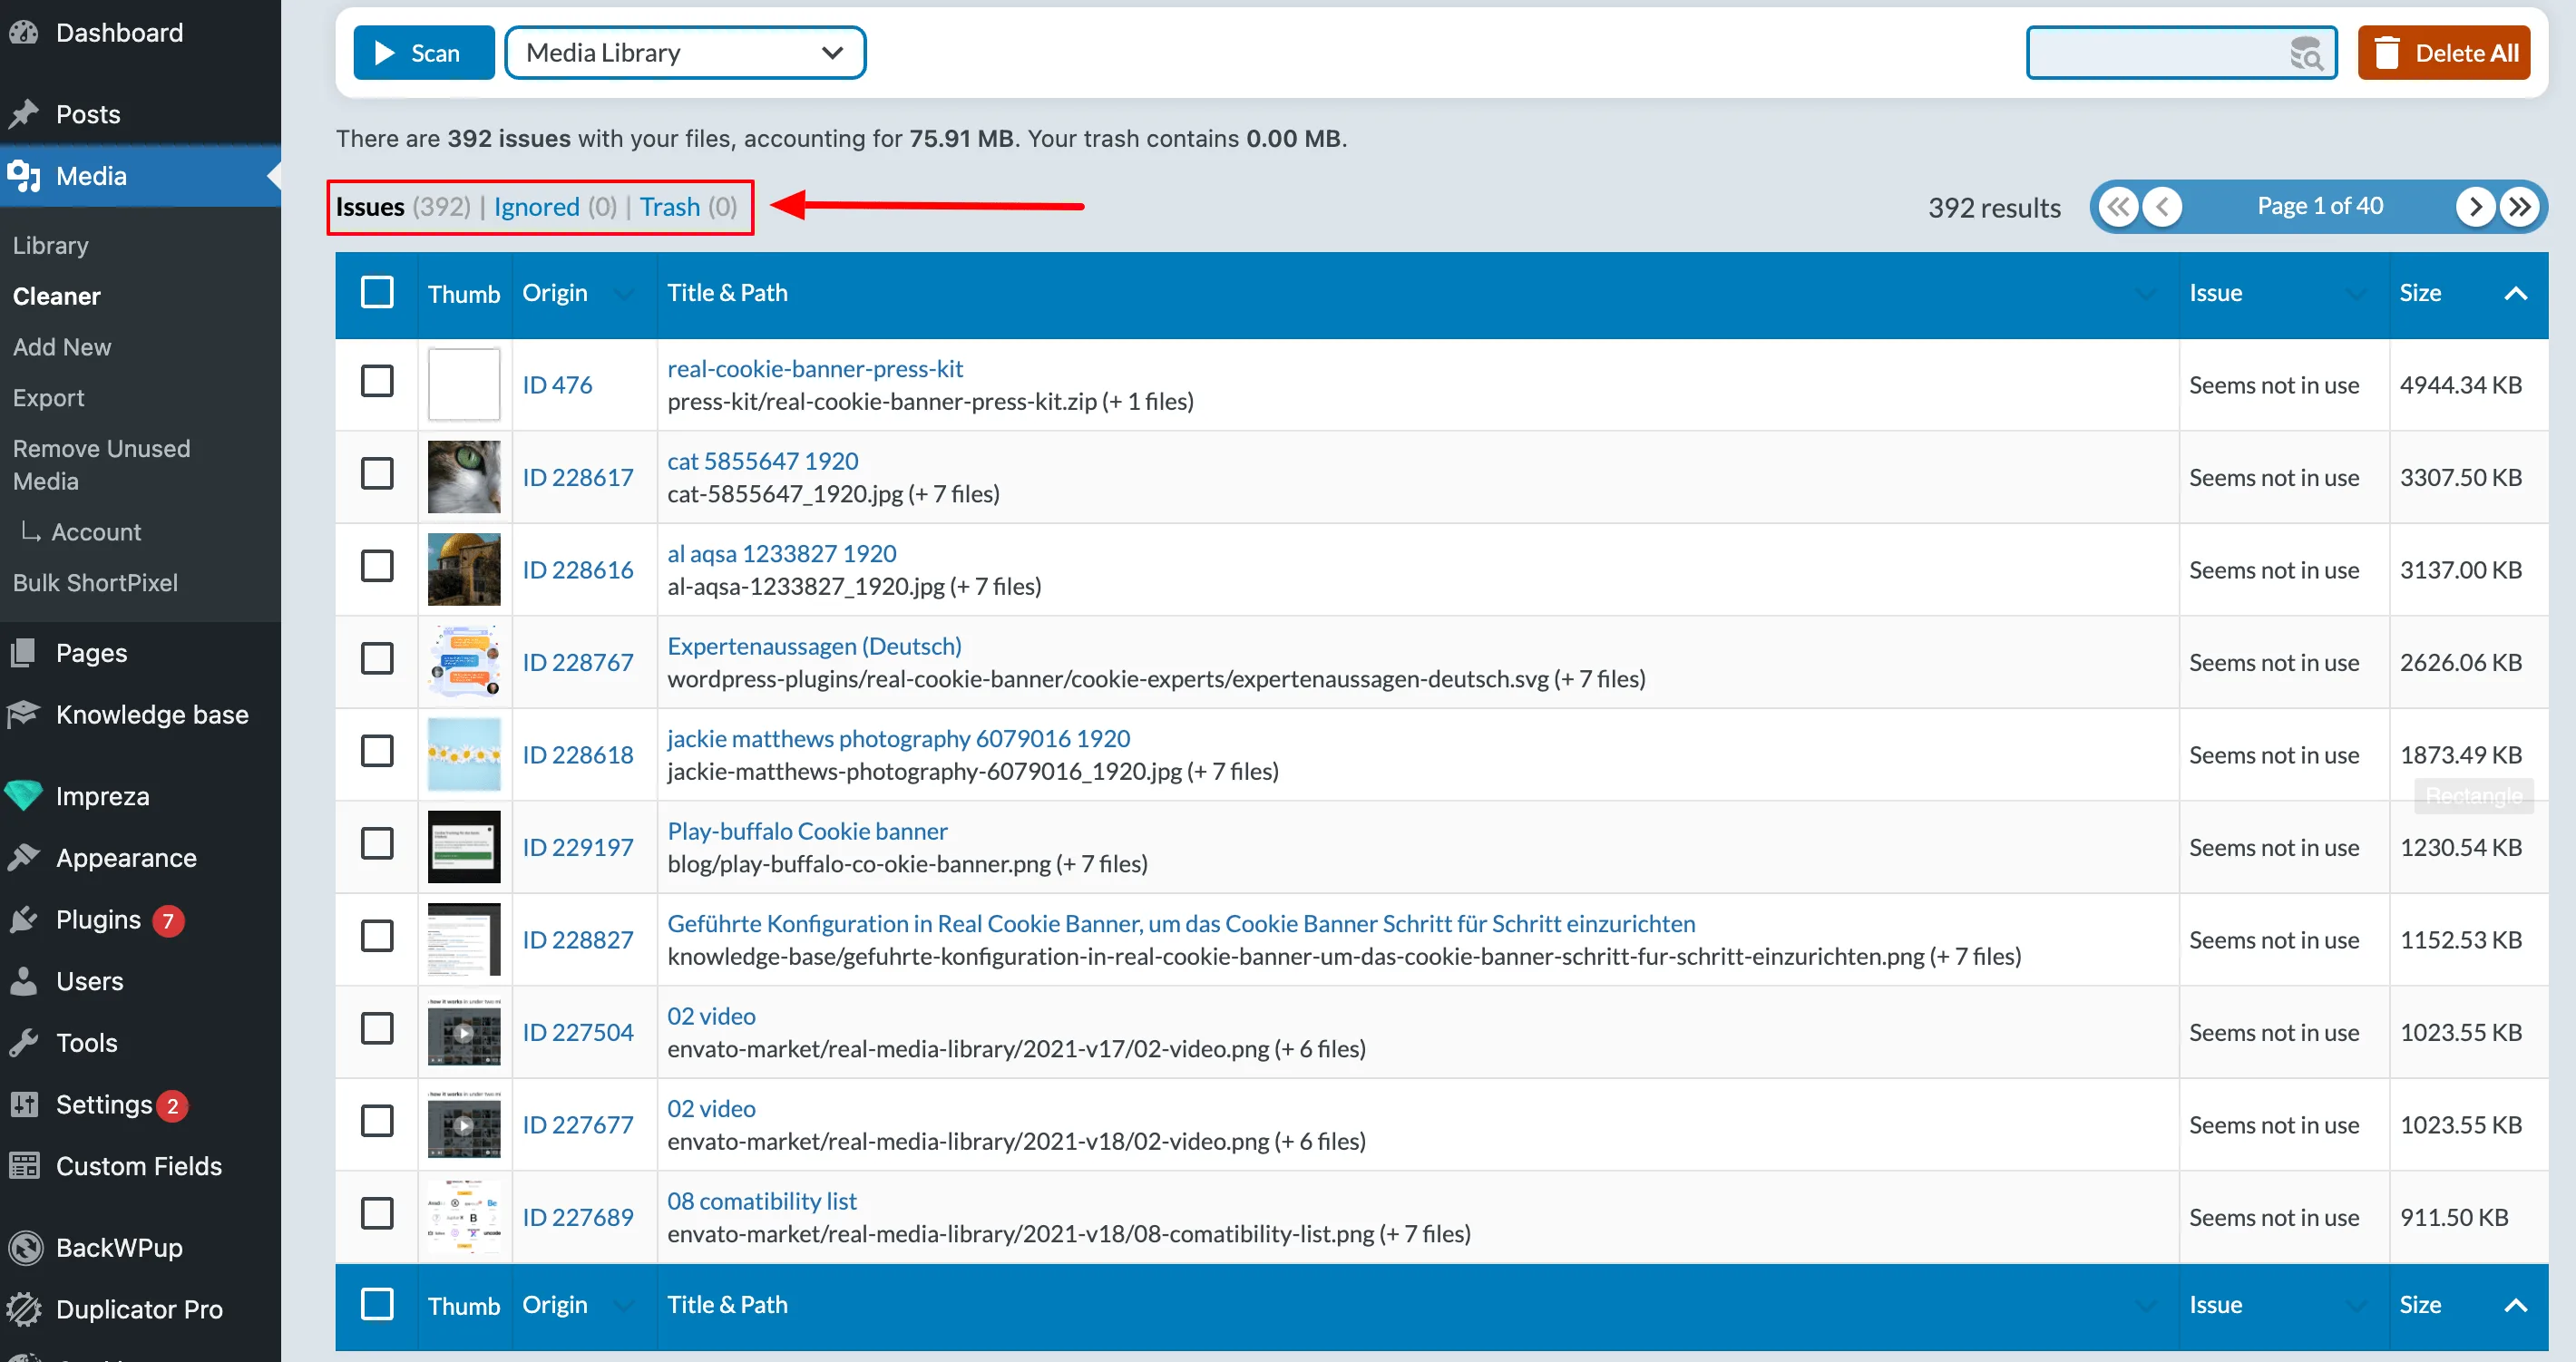Open the Media Library dropdown

(x=685, y=53)
